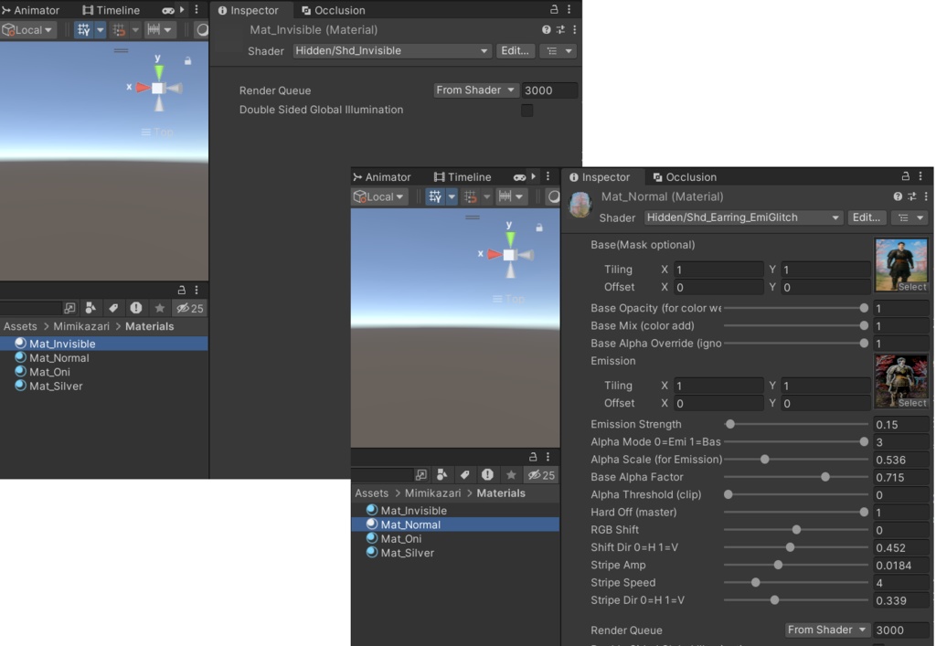Adjust Stripe Speed slider
The width and height of the screenshot is (936, 646).
[796, 583]
